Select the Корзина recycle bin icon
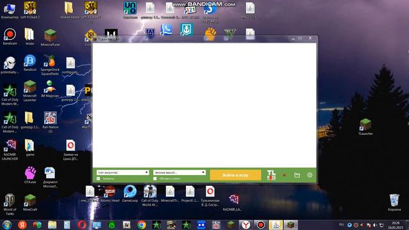The width and height of the screenshot is (409, 230). point(394,203)
